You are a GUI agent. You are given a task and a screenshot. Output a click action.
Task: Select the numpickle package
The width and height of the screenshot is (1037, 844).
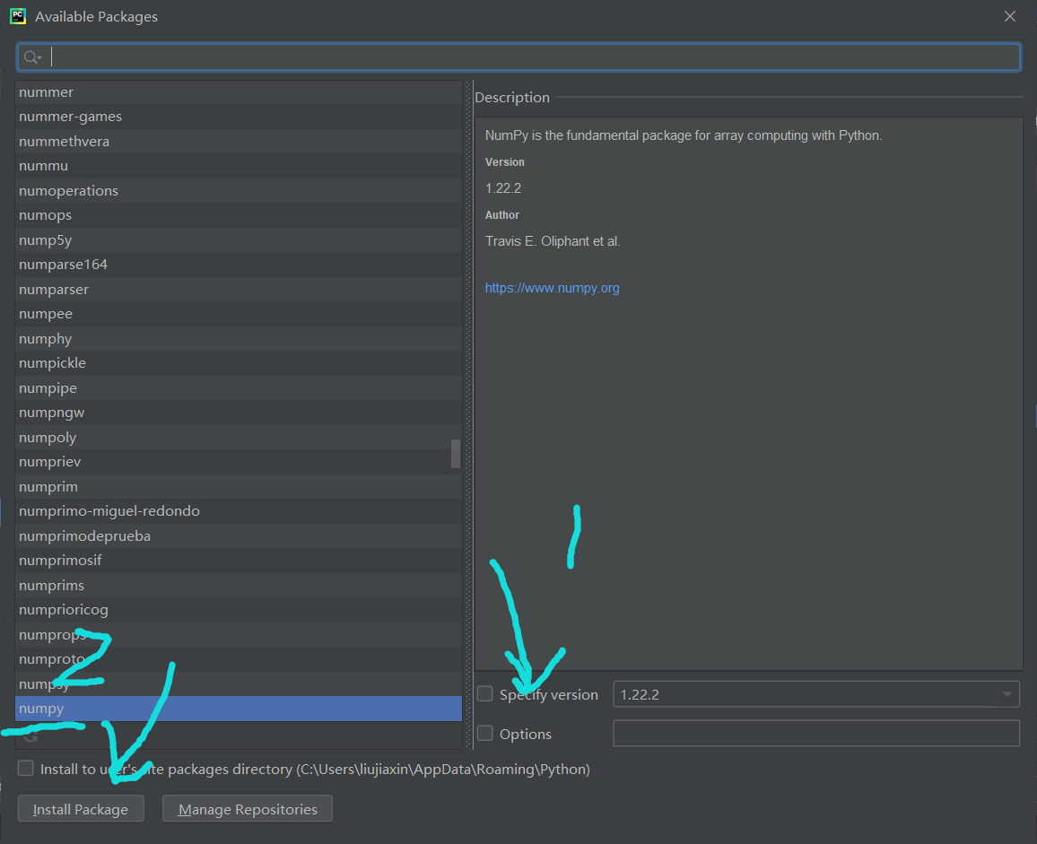tap(238, 363)
